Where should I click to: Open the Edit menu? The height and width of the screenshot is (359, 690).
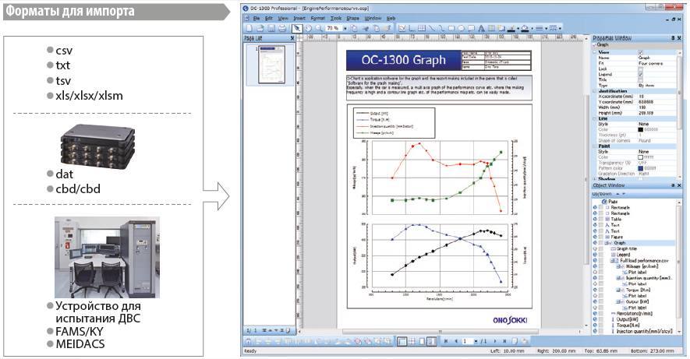268,19
